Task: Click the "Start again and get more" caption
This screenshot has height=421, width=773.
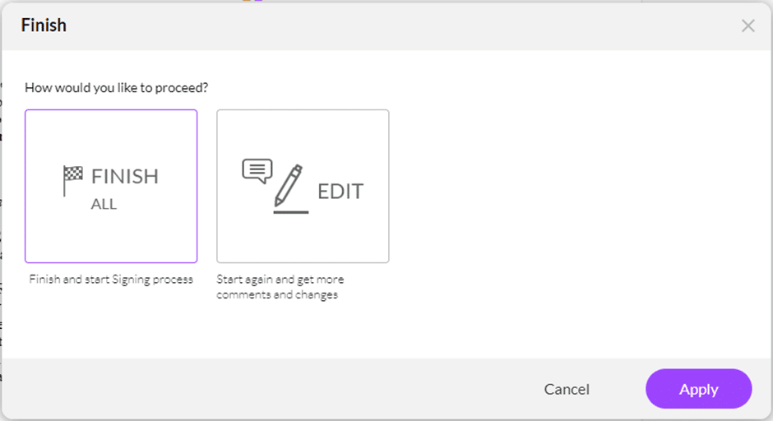Action: click(x=280, y=280)
